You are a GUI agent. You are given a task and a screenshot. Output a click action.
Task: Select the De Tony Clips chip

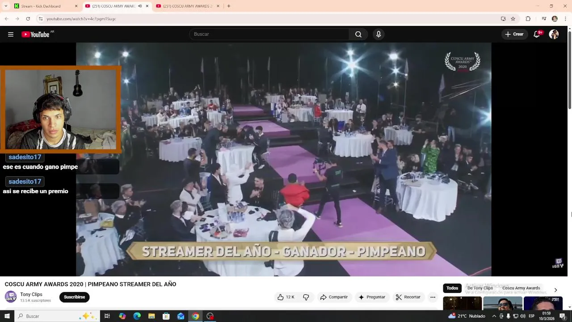480,288
